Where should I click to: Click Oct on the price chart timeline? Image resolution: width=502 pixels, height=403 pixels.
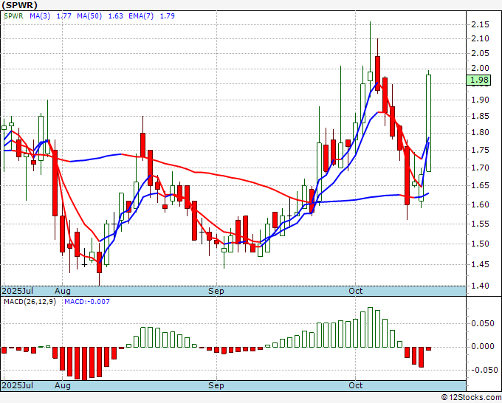coord(355,291)
